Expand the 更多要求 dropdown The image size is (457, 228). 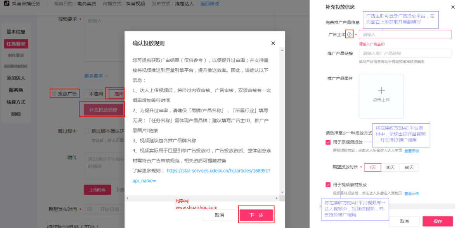point(96,76)
